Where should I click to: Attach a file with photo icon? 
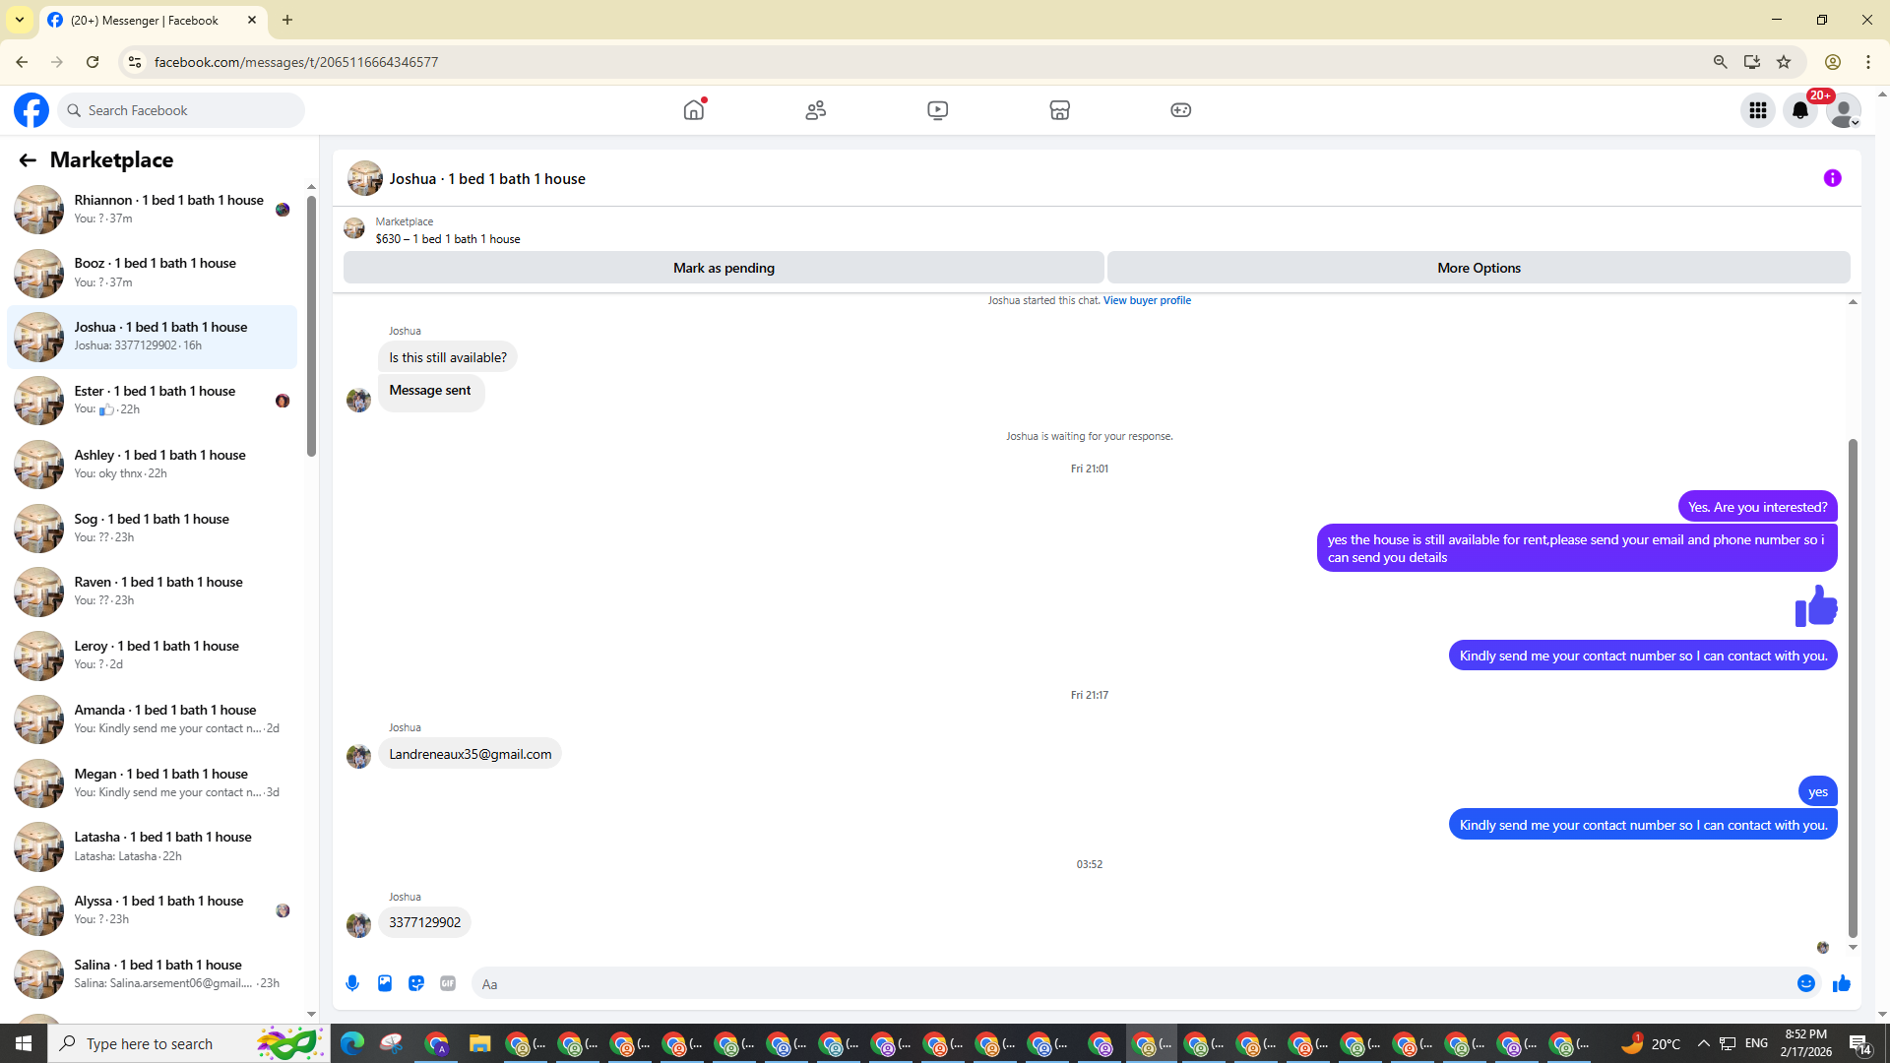[x=385, y=983]
